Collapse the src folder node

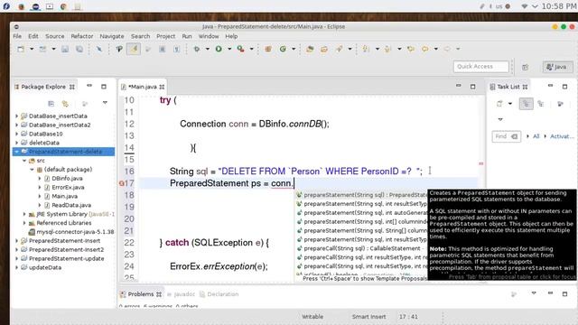24,161
